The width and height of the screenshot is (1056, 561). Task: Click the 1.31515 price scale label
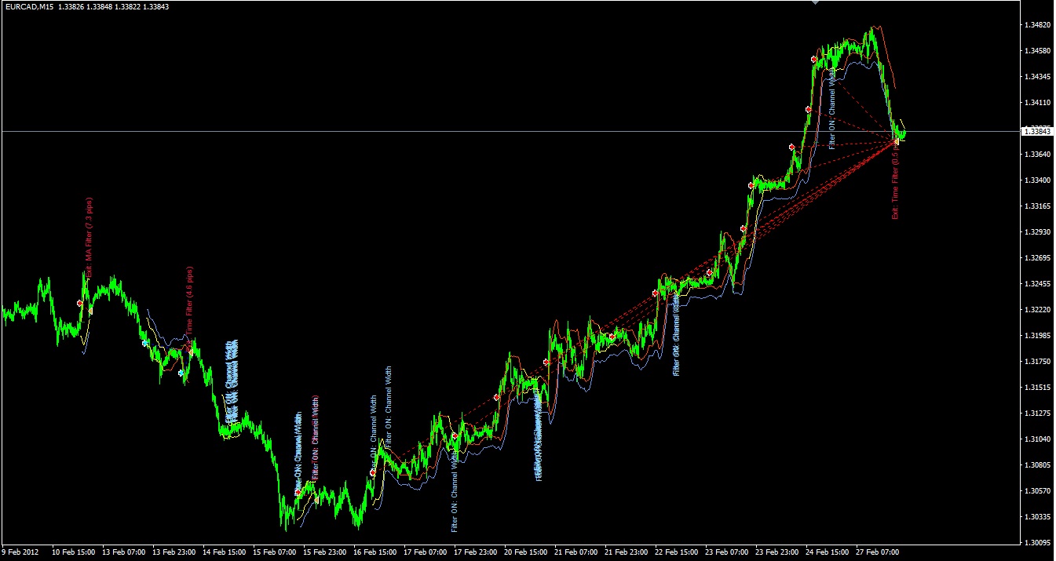pos(1038,388)
